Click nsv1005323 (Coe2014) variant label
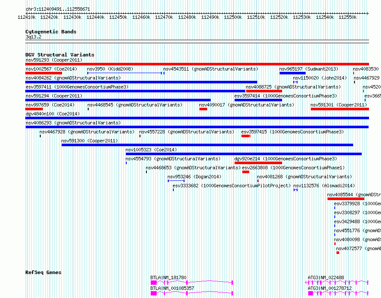The image size is (381, 298). (x=151, y=150)
